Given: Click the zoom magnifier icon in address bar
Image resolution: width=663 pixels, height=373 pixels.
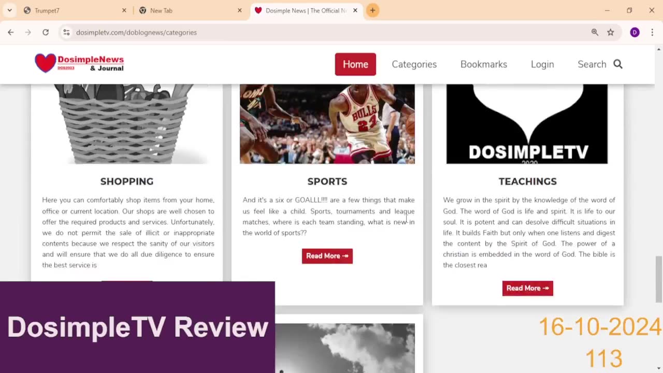Looking at the screenshot, I should [x=595, y=32].
